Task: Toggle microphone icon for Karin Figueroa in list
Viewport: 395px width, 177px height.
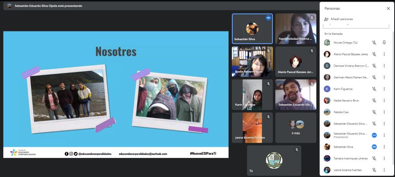Action: (374, 89)
